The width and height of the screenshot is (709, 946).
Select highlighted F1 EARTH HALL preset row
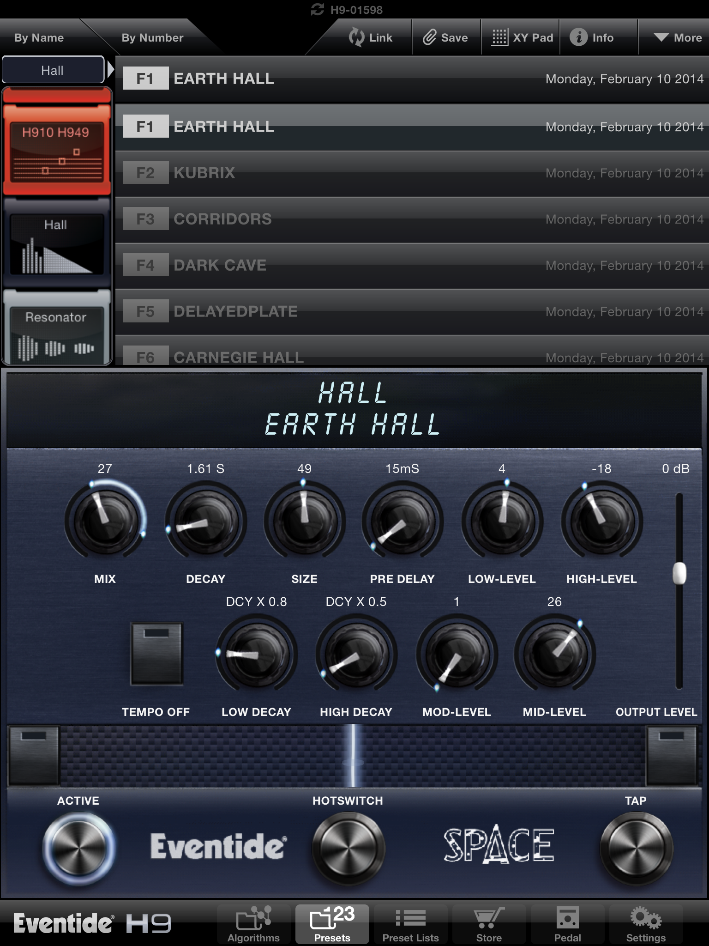pos(412,127)
